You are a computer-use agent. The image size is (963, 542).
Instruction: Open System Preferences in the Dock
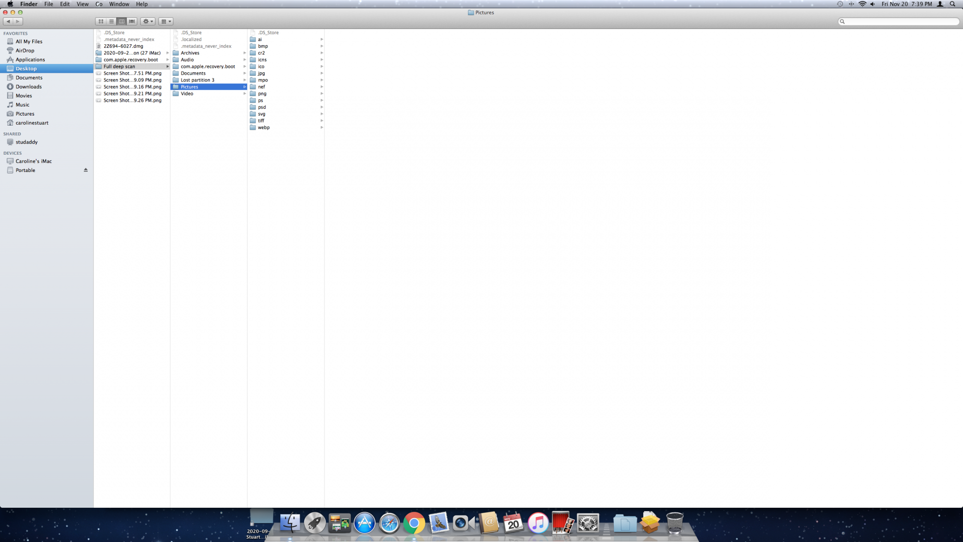tap(588, 523)
